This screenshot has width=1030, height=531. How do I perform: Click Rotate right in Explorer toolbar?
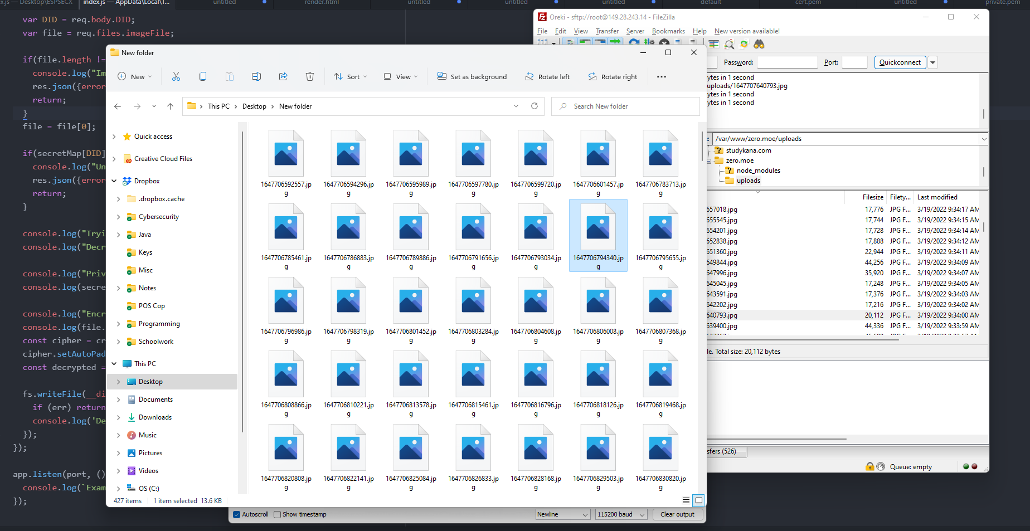coord(613,76)
